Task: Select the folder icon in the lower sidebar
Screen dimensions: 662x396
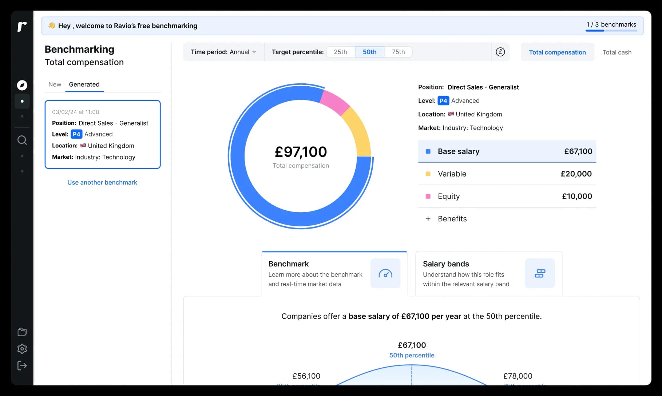Action: [x=22, y=332]
